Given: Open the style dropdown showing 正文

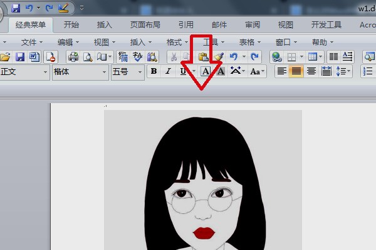Looking at the screenshot, I should [24, 72].
